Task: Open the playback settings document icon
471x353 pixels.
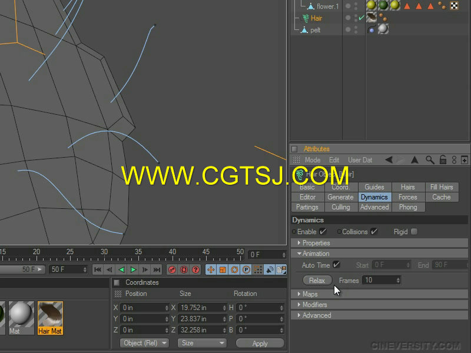Action: (x=281, y=269)
